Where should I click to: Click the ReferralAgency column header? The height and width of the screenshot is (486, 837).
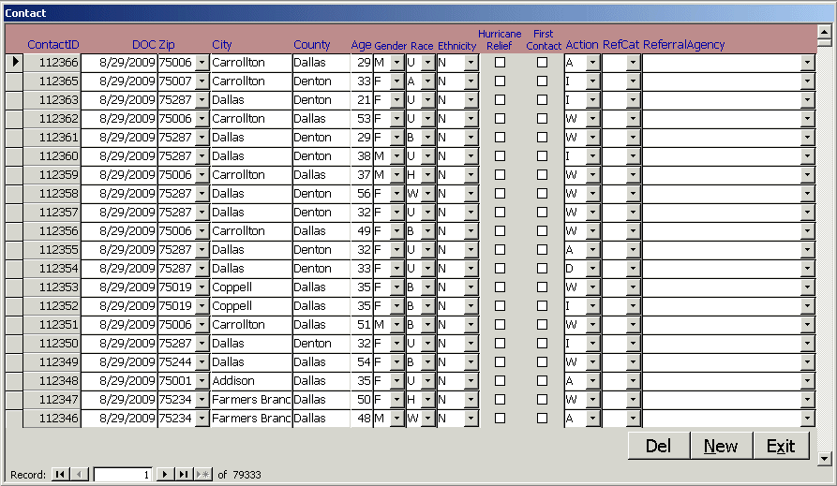click(684, 45)
